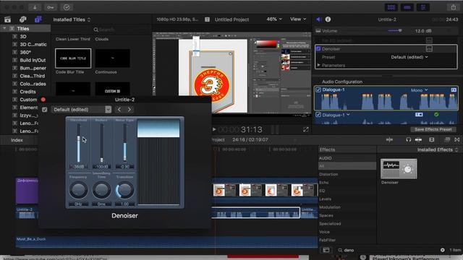Open the keyword editor key icon

point(51,7)
